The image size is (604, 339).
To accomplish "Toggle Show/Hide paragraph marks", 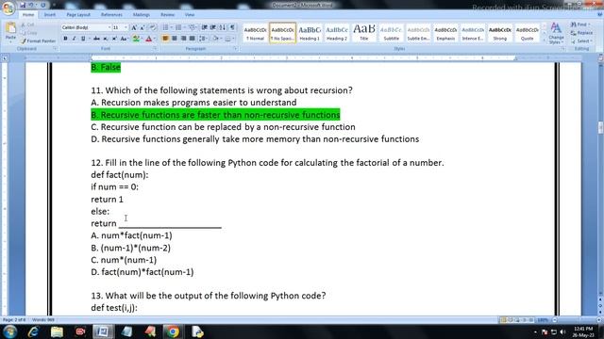I will coord(232,27).
